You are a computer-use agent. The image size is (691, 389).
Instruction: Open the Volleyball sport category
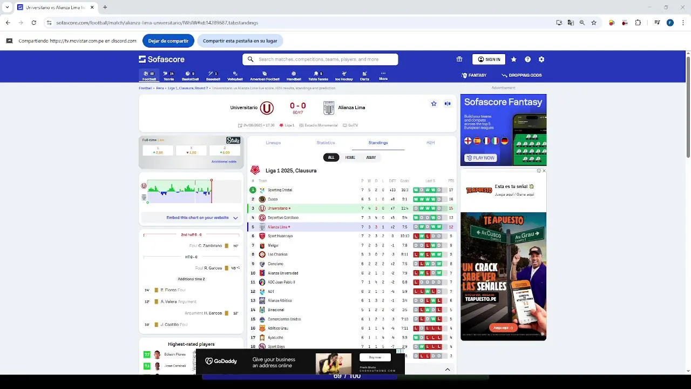pos(235,76)
